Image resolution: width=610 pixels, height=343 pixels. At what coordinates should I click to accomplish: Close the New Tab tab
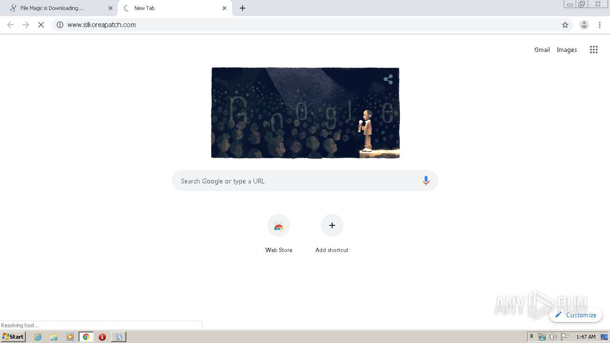(x=224, y=8)
